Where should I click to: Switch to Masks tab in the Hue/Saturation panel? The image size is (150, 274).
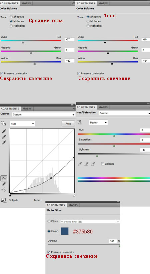[x=103, y=107]
